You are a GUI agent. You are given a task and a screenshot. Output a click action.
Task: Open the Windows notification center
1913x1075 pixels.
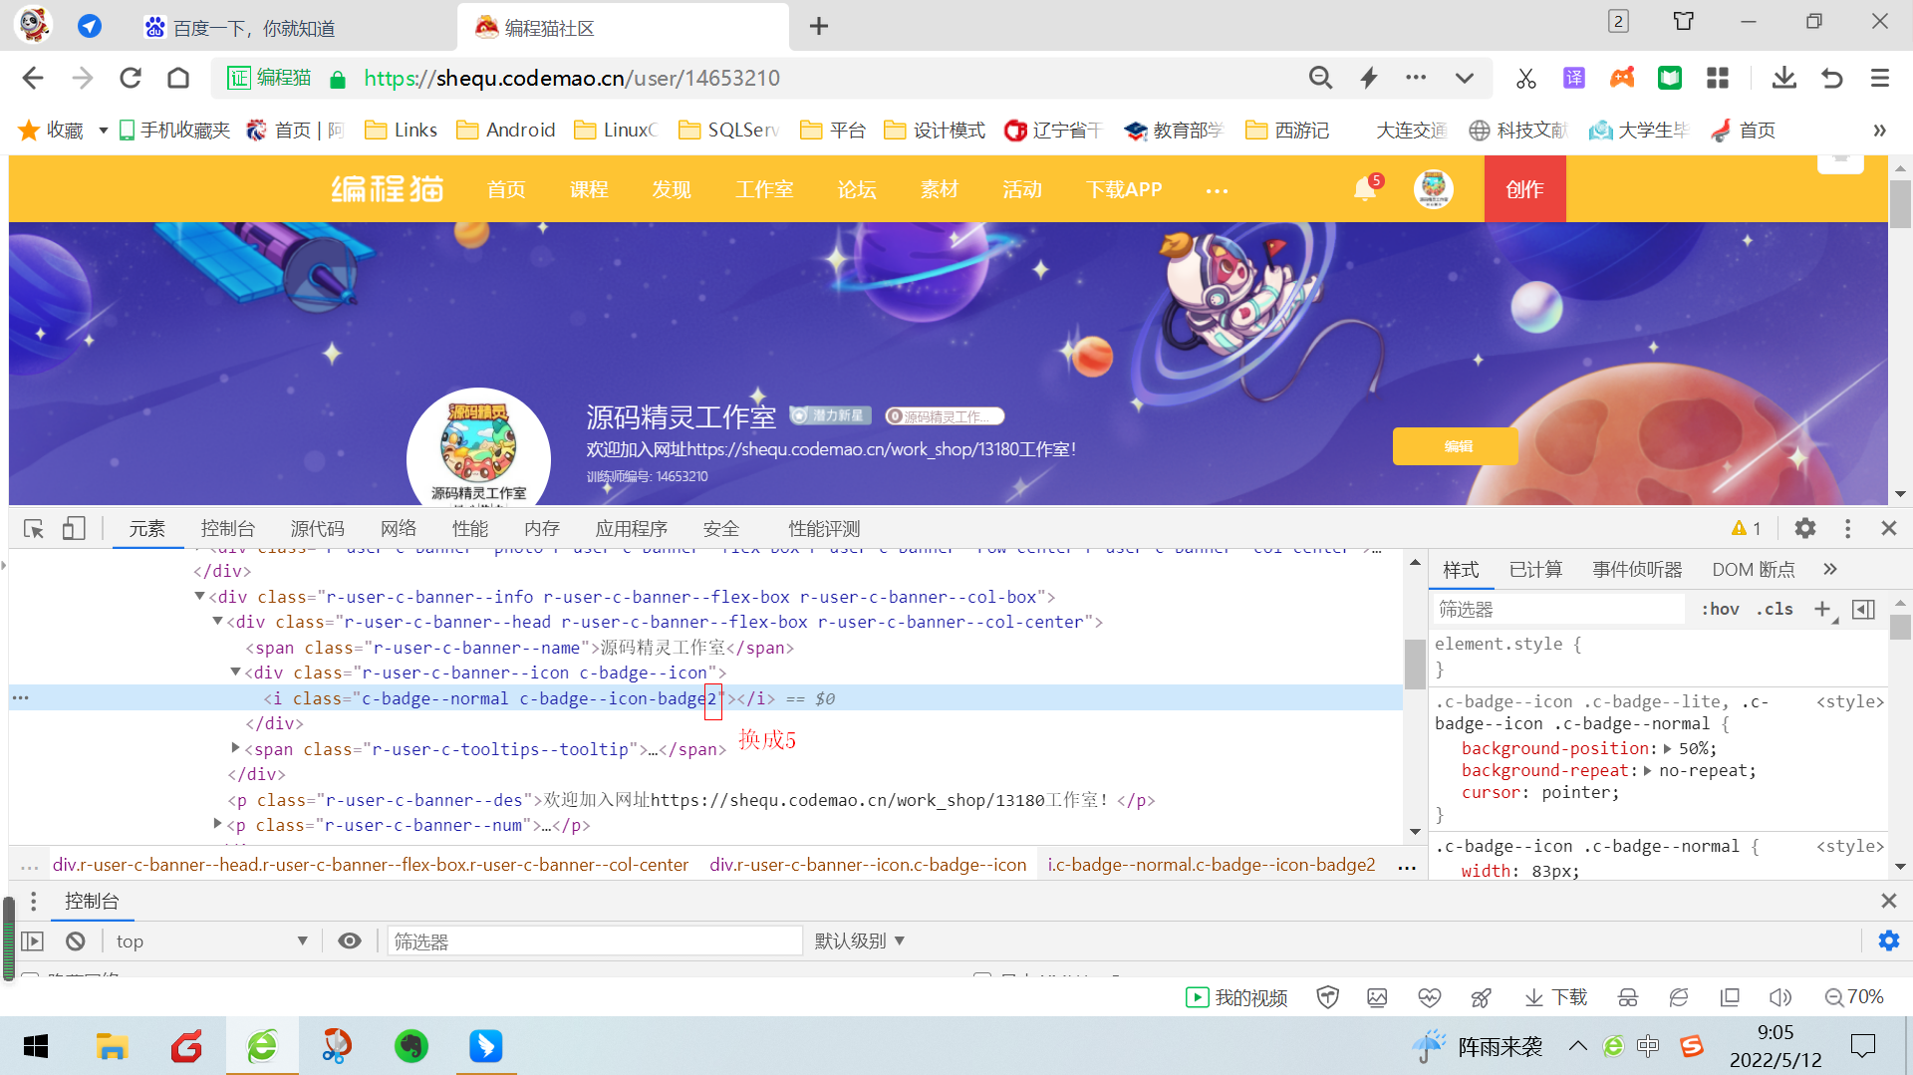point(1862,1046)
